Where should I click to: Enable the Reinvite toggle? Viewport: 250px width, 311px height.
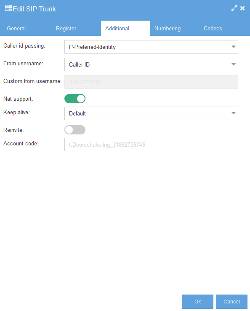click(x=75, y=130)
